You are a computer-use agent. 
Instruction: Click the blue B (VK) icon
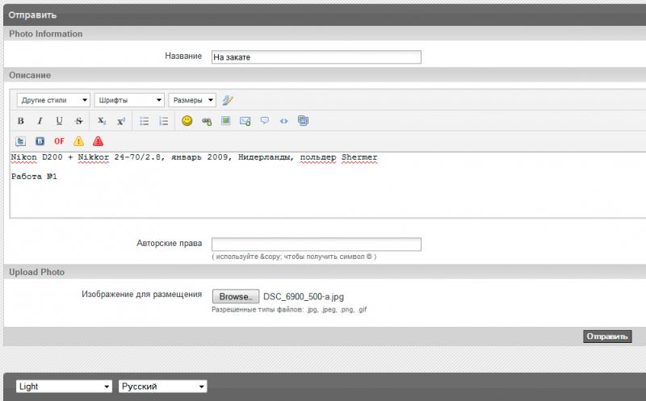[x=40, y=142]
